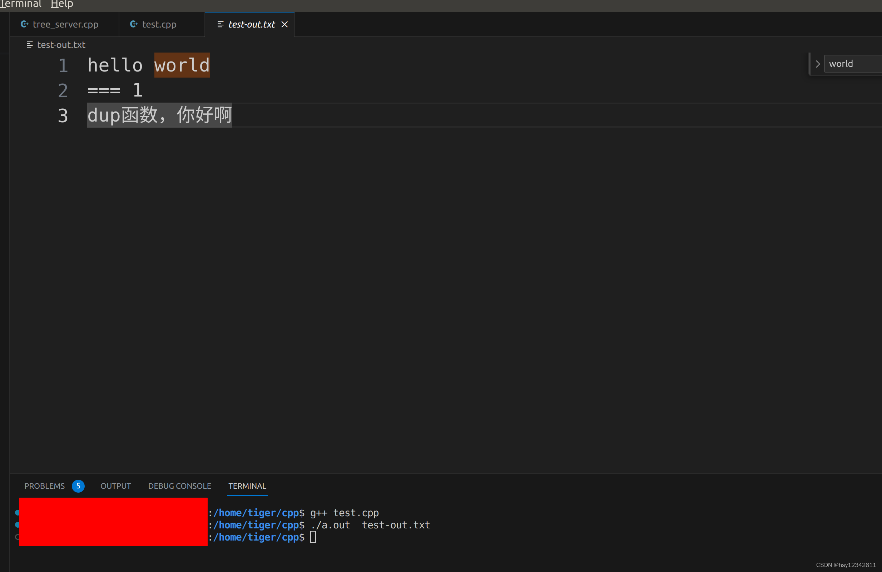Screen dimensions: 882x572
Task: Expand the replace field chevron in the find widget
Action: [x=818, y=63]
